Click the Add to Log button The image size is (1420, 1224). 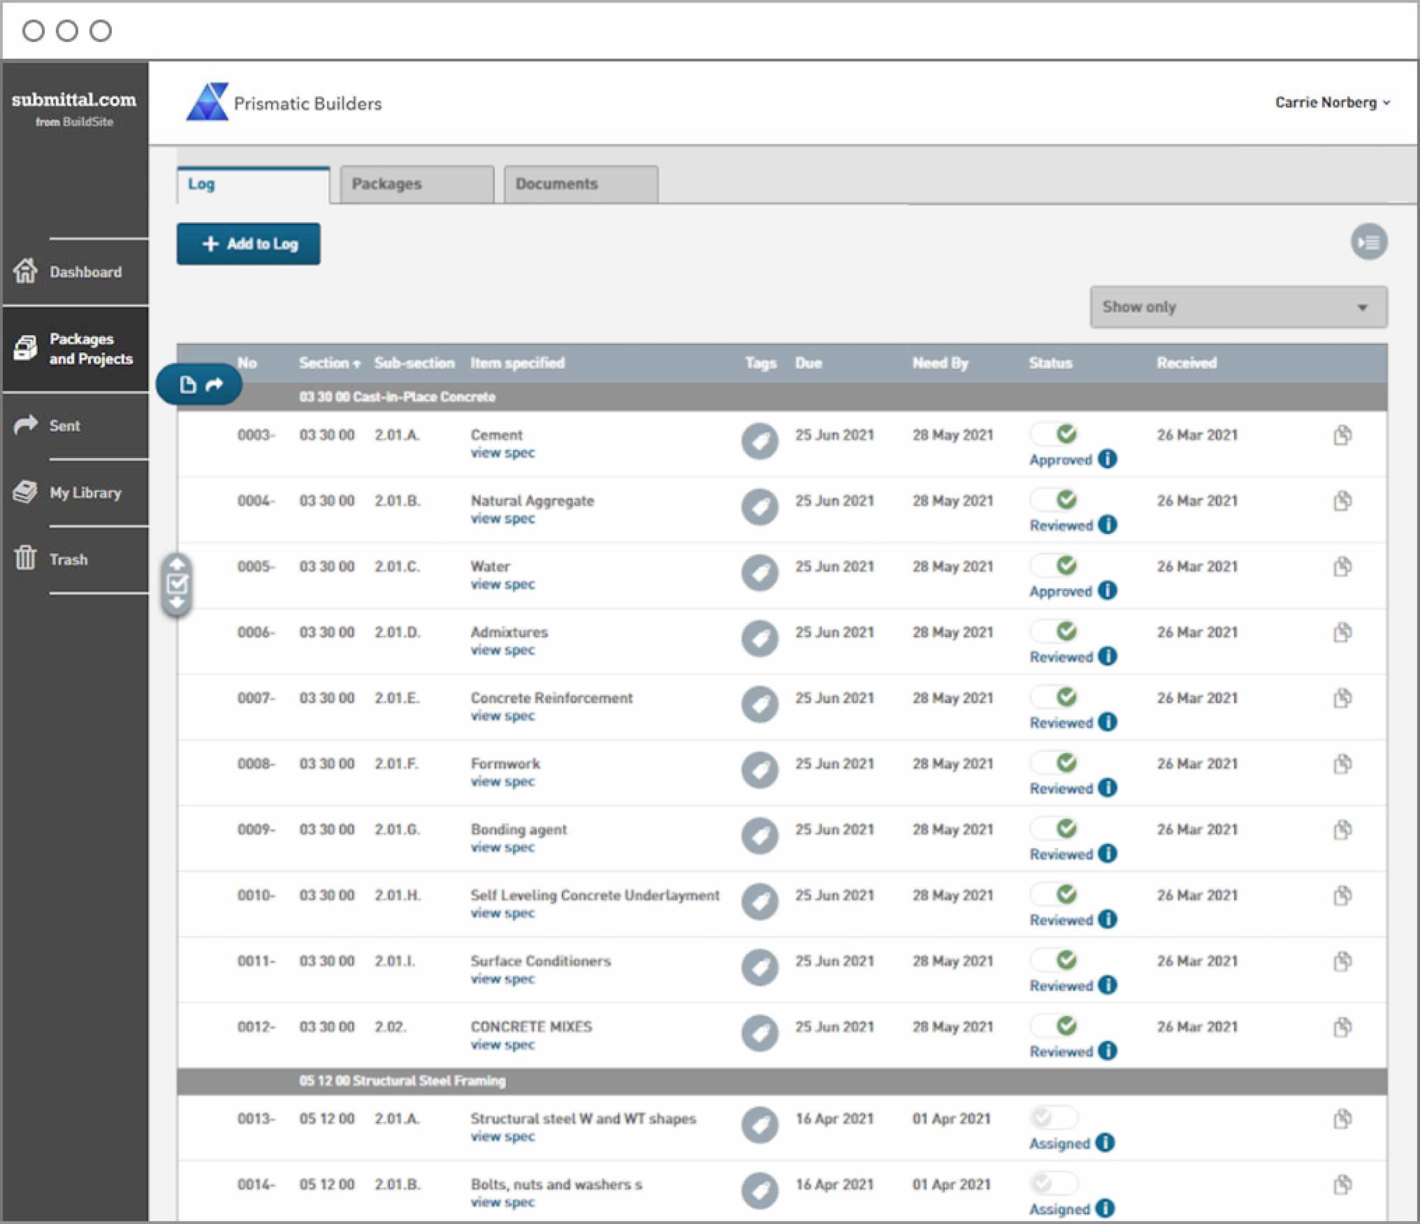[x=248, y=244]
